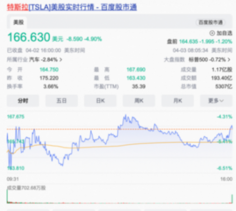The width and height of the screenshot is (236, 211).
Task: Select the 美股 tab
Action: coord(19,22)
